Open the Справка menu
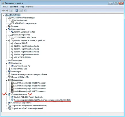 coord(30,7)
